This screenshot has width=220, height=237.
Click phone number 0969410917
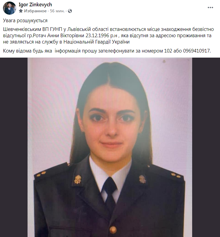196,51
